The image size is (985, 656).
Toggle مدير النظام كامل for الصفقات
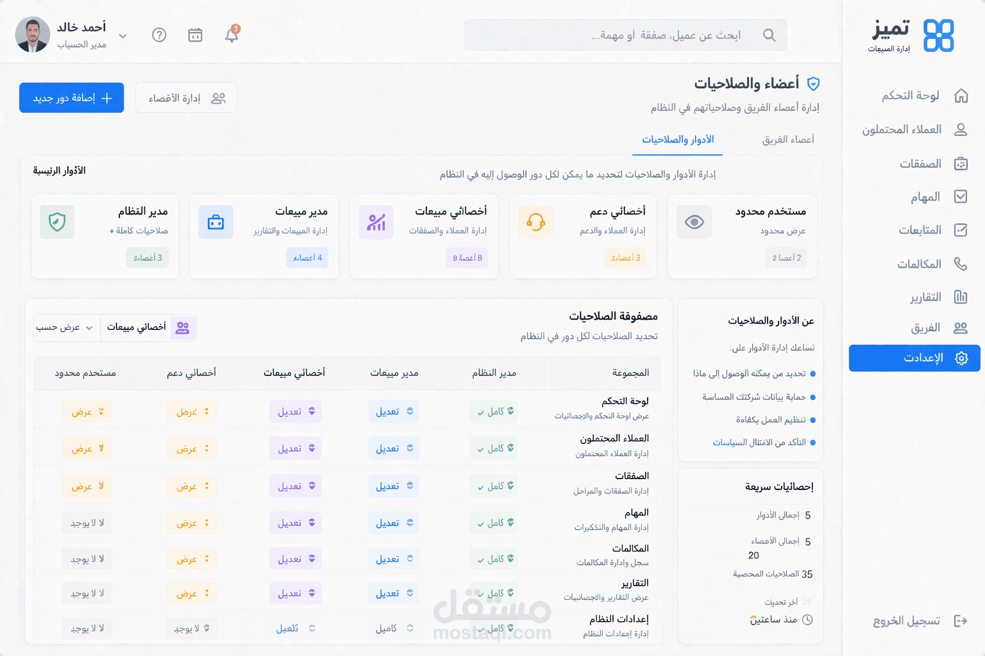tap(494, 486)
